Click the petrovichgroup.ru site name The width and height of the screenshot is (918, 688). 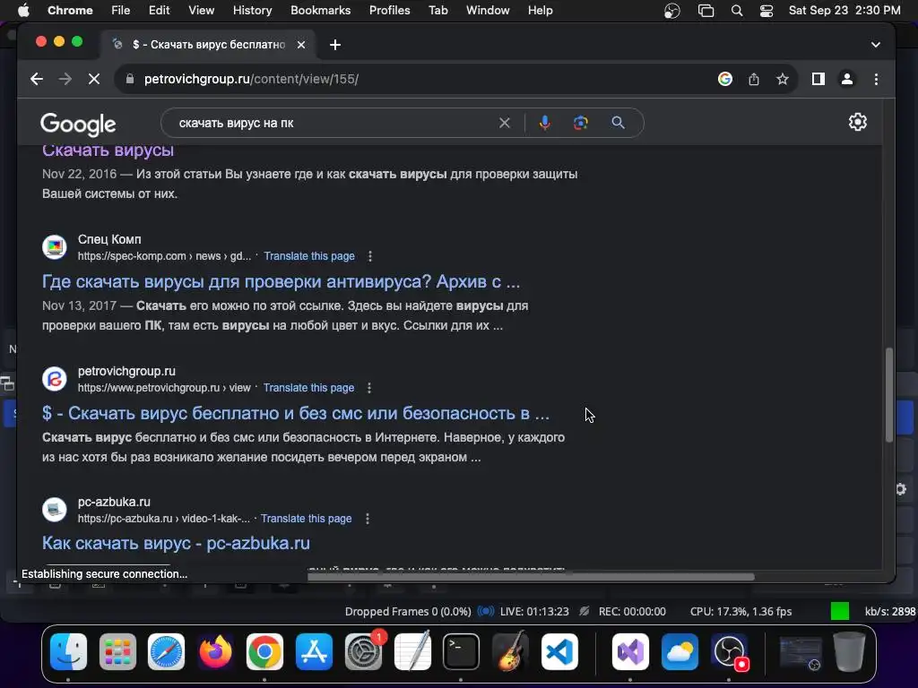126,371
